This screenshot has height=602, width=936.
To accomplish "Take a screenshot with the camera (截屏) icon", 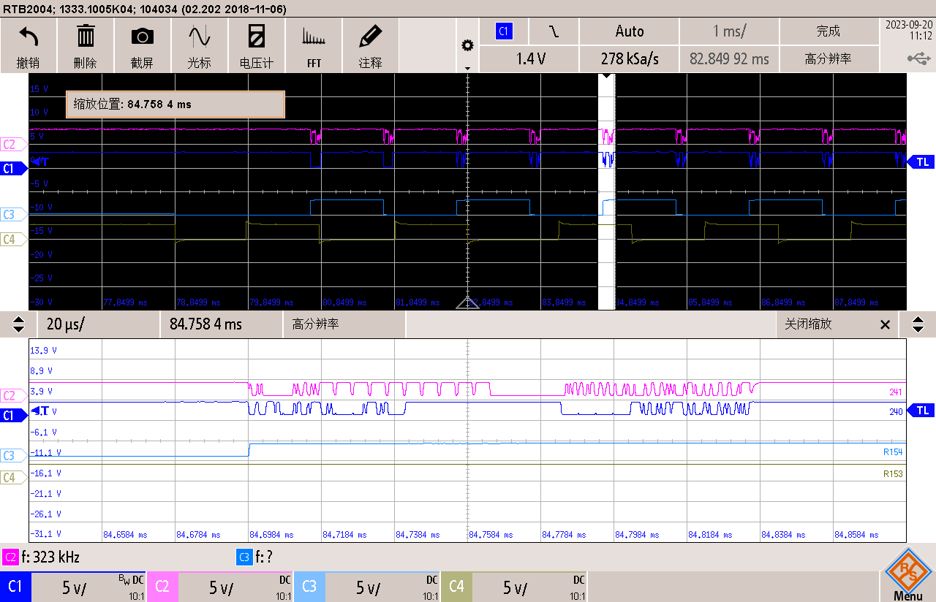I will (x=142, y=36).
